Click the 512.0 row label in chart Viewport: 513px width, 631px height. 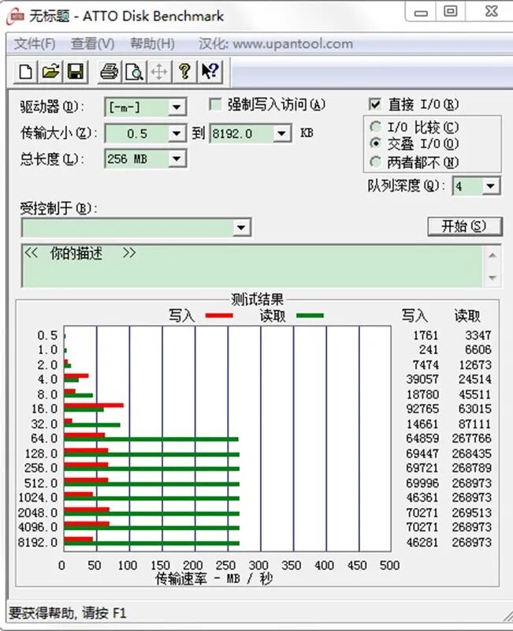pos(41,483)
